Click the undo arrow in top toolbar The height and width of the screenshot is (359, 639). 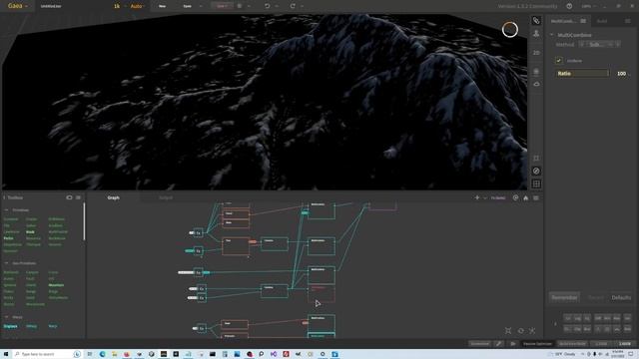(268, 6)
